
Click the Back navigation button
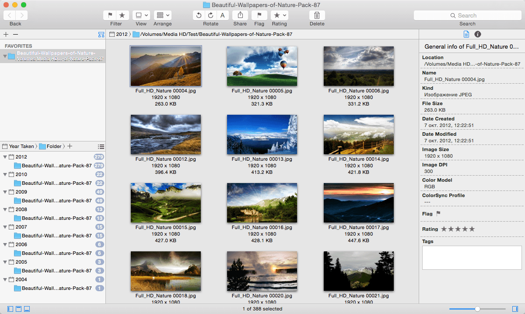(x=10, y=15)
